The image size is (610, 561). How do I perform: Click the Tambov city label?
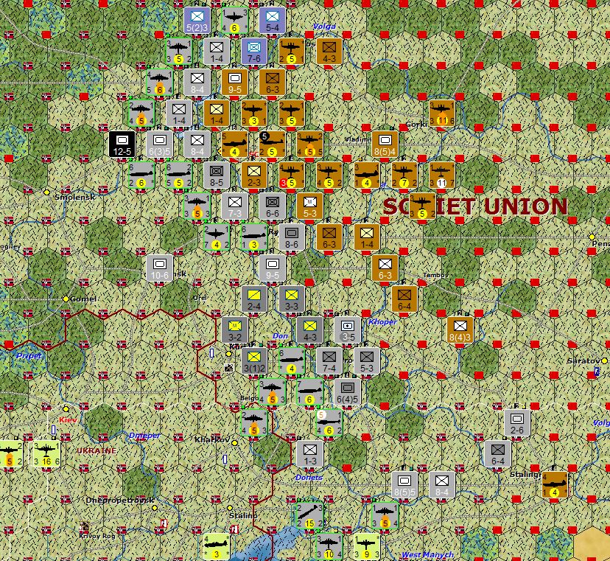tap(435, 275)
